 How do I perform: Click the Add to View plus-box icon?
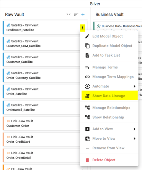pyautogui.click(x=87, y=129)
